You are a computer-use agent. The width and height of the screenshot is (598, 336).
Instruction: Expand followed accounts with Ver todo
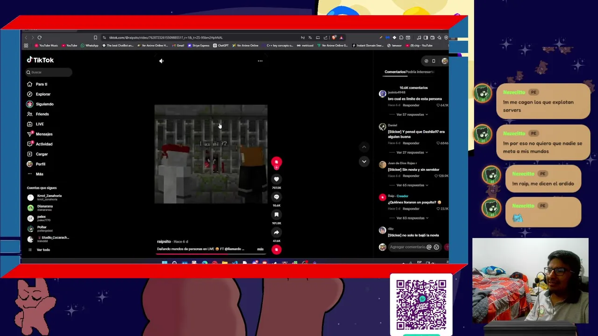point(39,250)
